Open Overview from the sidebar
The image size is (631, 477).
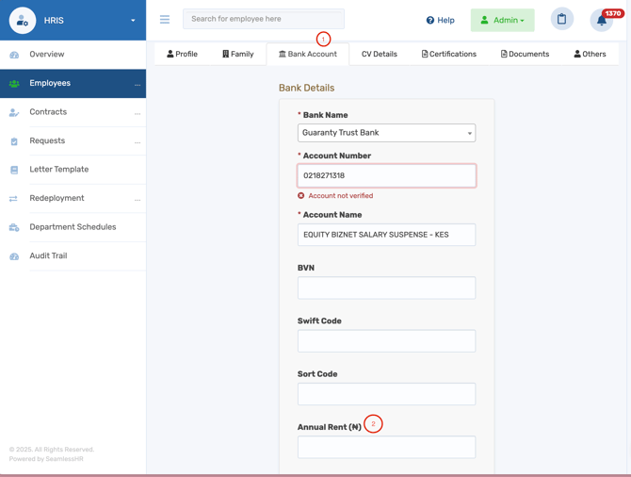pos(47,55)
